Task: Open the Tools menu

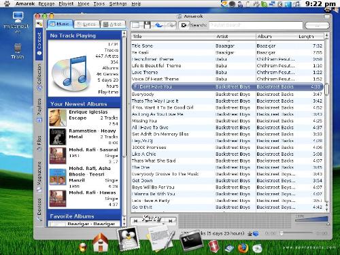Action: click(99, 3)
